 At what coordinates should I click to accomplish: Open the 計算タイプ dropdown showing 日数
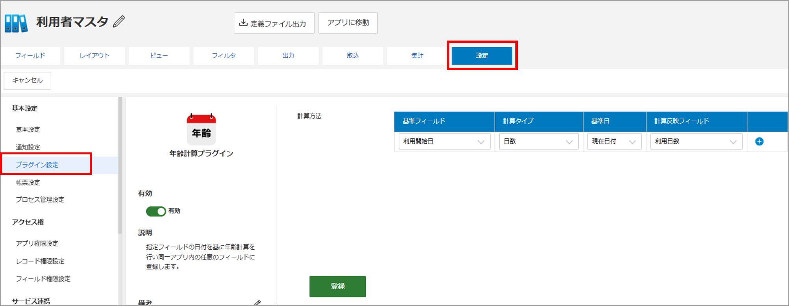(539, 141)
